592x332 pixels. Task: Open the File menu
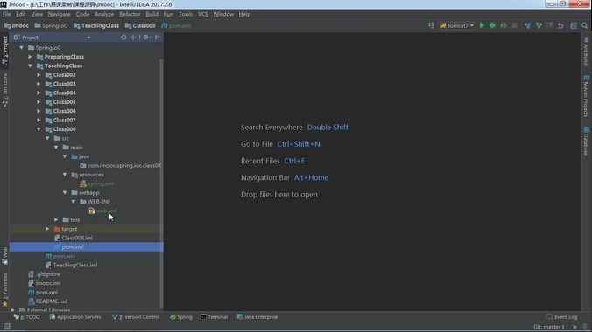pyautogui.click(x=7, y=14)
